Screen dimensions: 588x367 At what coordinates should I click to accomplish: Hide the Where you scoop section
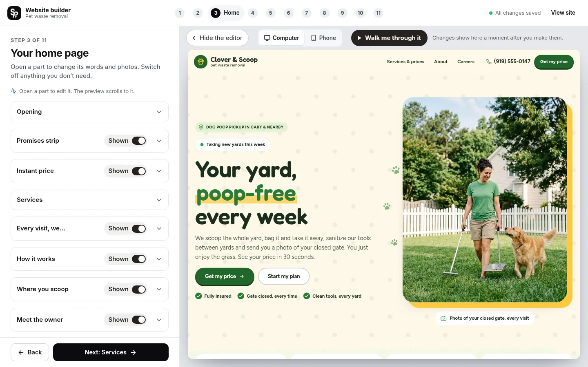point(139,290)
